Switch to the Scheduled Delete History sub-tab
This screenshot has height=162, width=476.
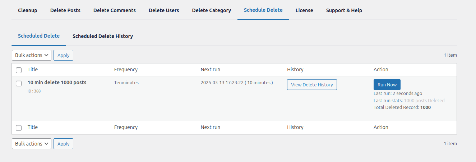click(x=102, y=36)
